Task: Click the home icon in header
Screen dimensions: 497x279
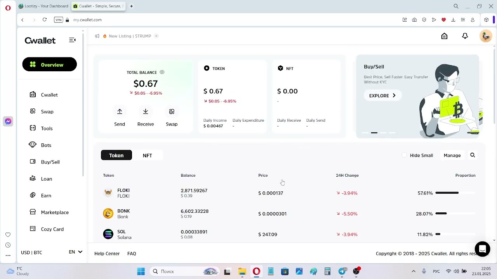Action: point(444,36)
